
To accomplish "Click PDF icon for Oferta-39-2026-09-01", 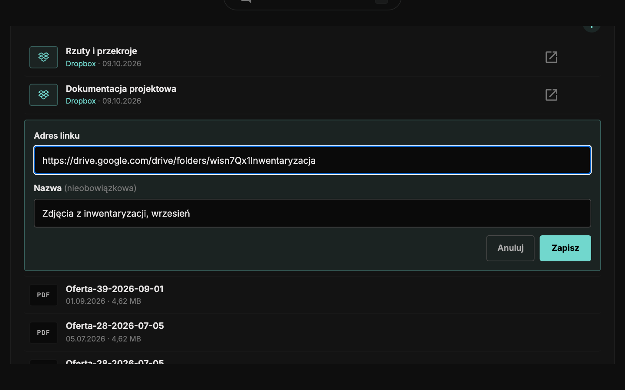I will pyautogui.click(x=43, y=295).
